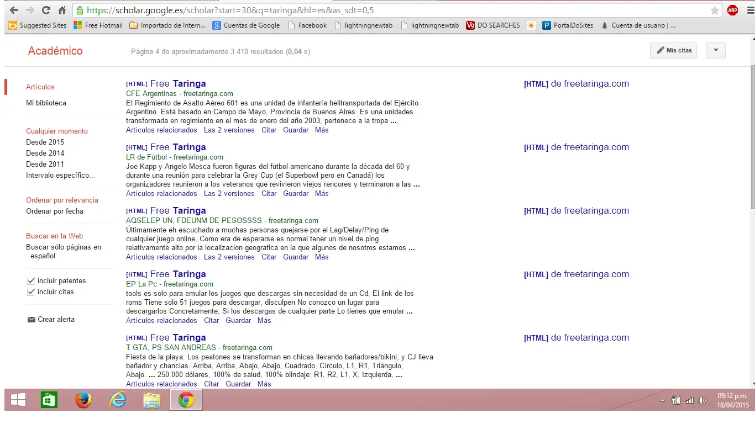
Task: Filter results Desde 2015
Action: [45, 142]
